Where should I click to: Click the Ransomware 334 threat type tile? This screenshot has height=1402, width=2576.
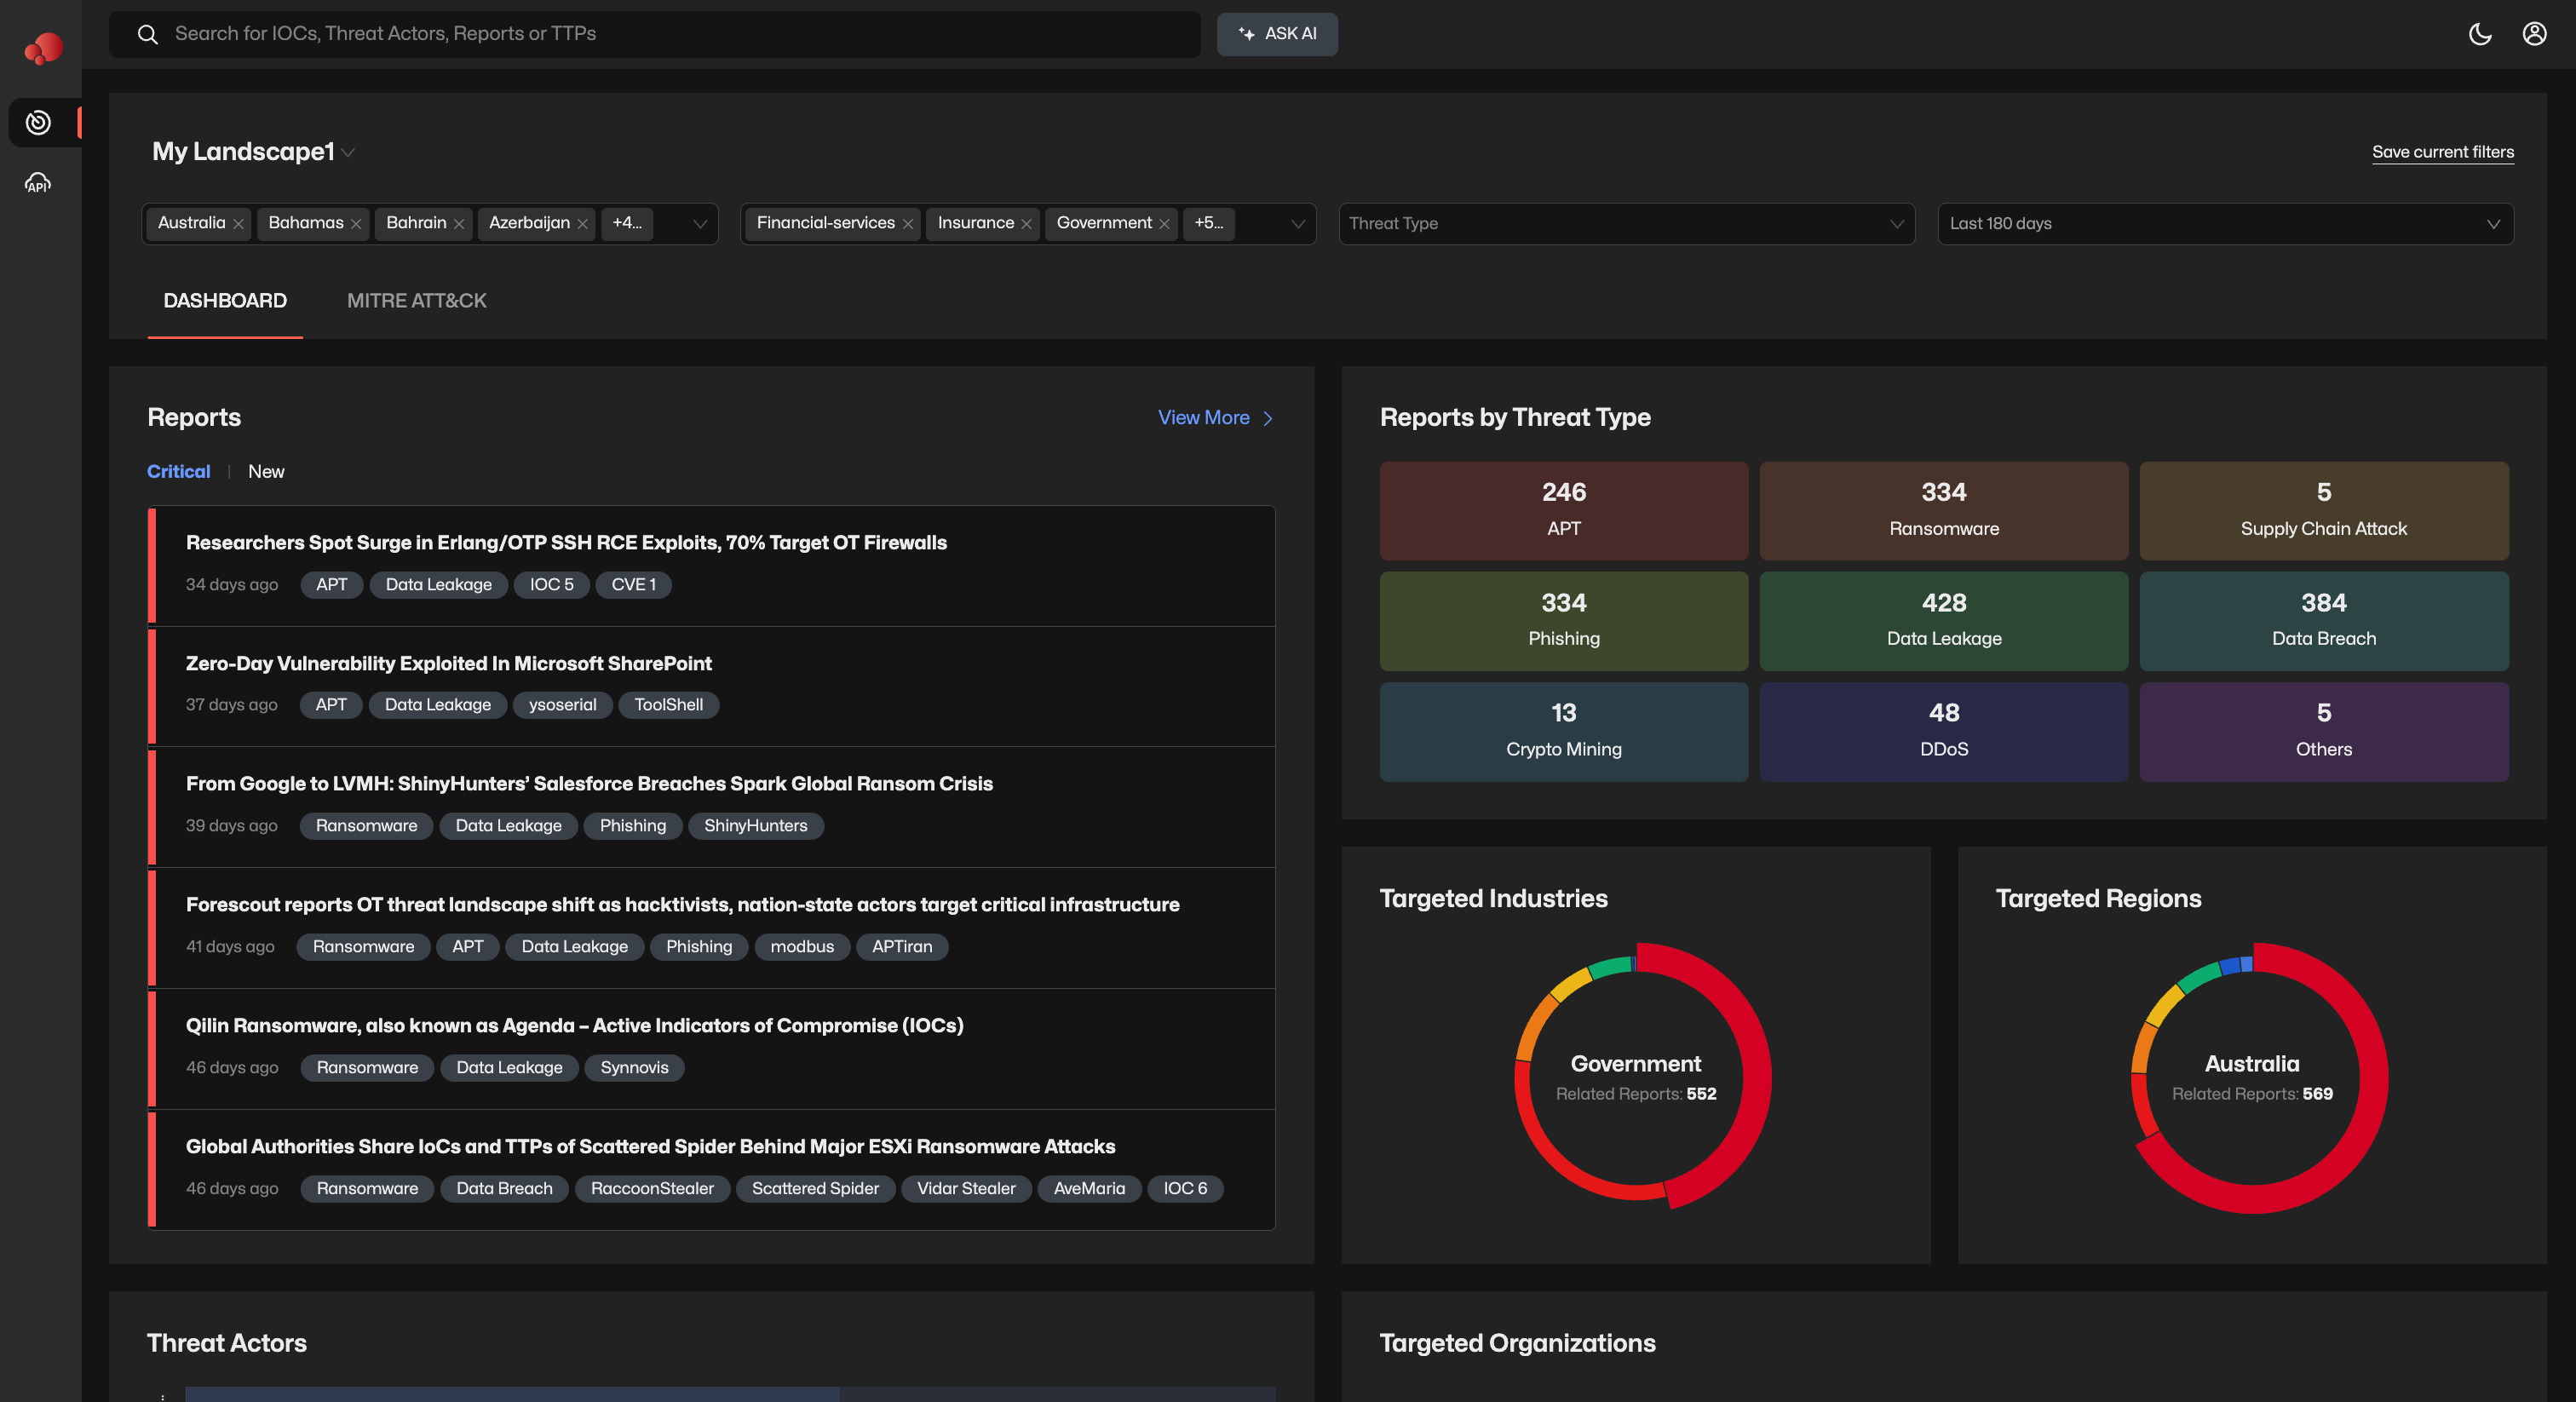click(x=1943, y=510)
